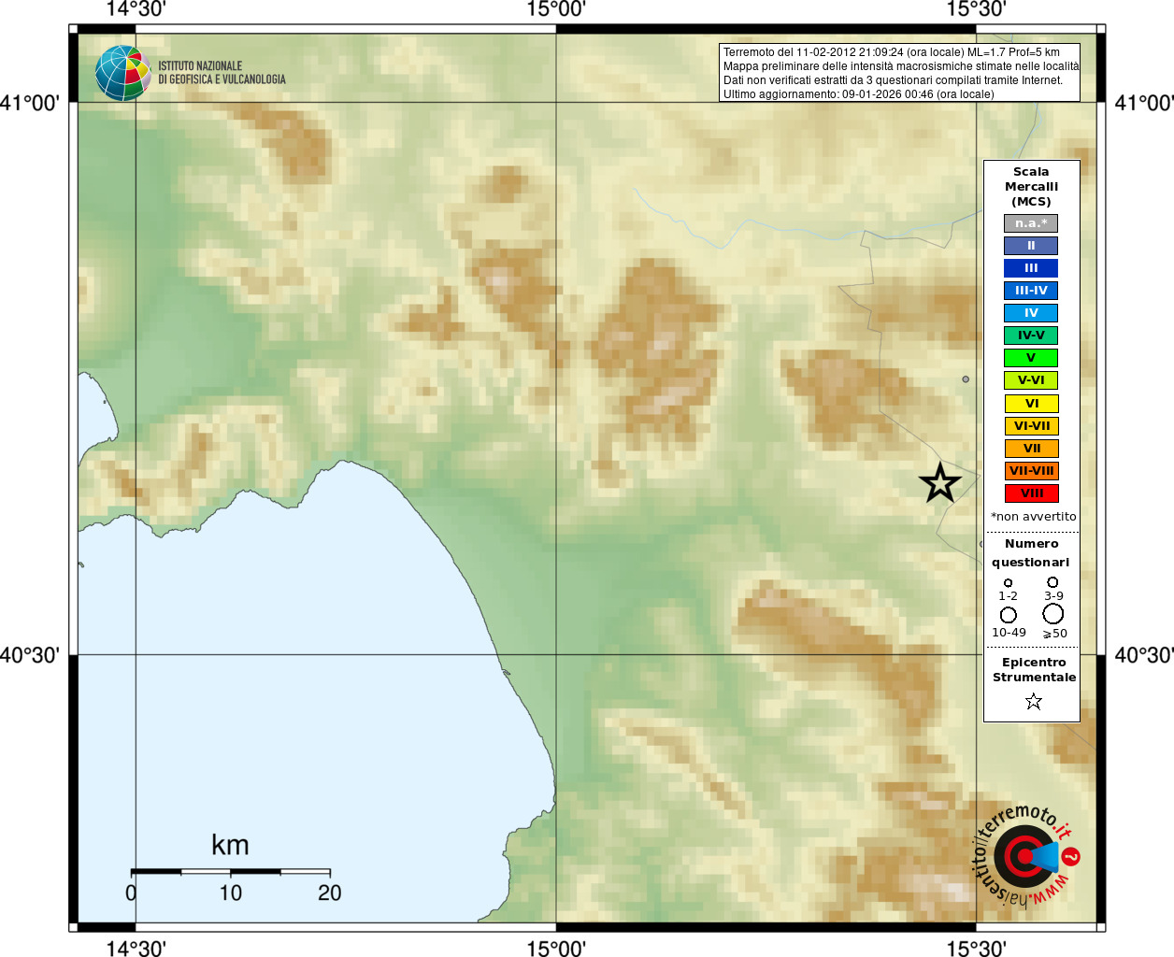Image resolution: width=1174 pixels, height=957 pixels.
Task: Click the left 40°30' latitude label
Action: tap(30, 655)
